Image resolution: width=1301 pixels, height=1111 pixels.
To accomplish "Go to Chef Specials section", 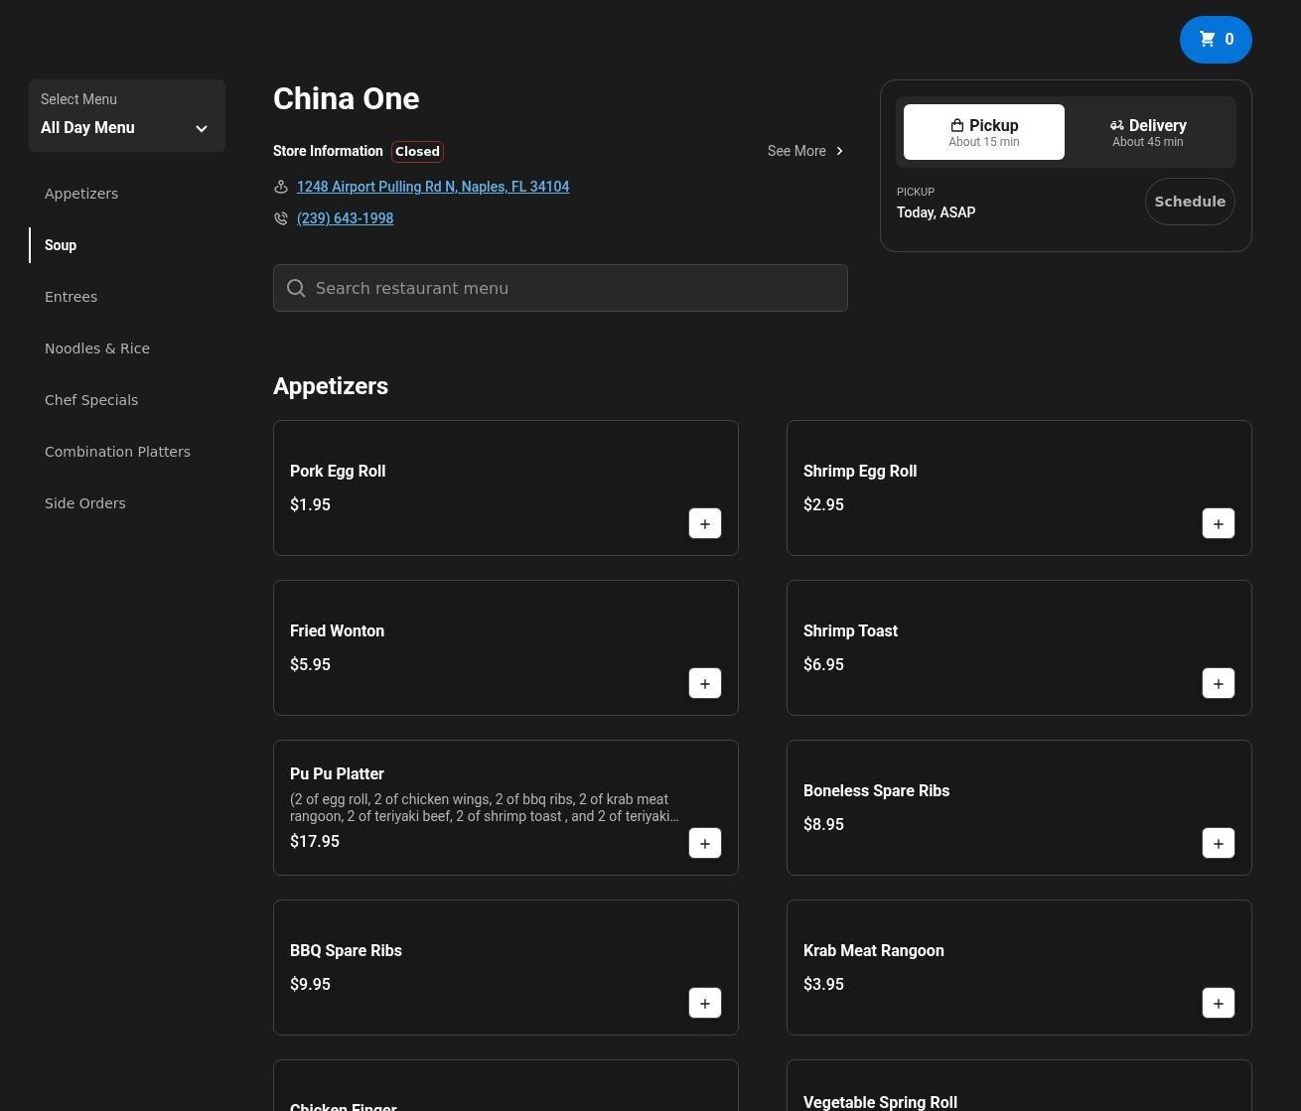I will tap(91, 400).
